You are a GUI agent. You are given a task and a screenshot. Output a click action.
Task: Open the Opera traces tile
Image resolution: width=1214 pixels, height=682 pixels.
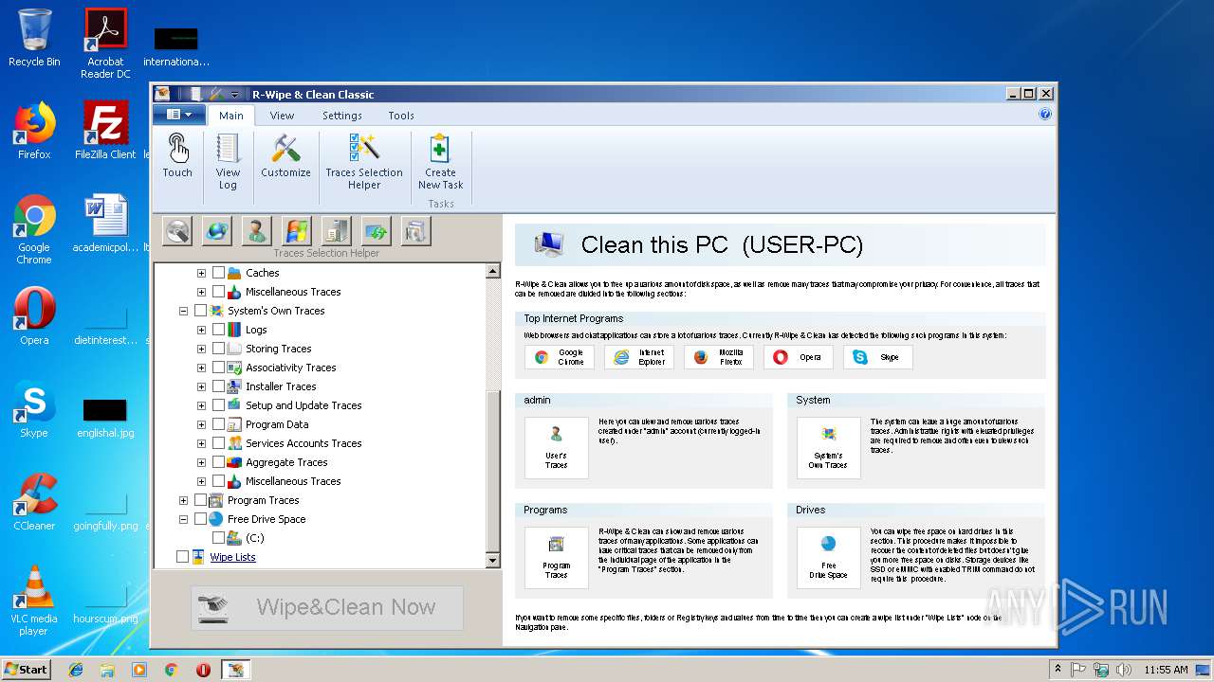click(799, 357)
